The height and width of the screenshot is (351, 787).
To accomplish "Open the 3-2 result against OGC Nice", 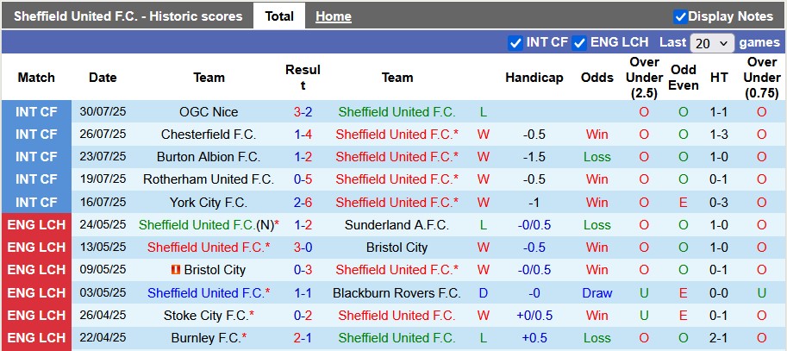I will point(303,112).
